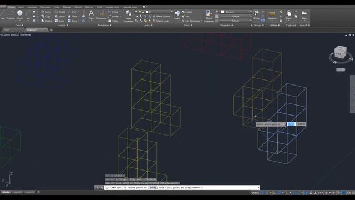Open the Output ribbon tab
The width and height of the screenshot is (355, 200).
pos(78,7)
